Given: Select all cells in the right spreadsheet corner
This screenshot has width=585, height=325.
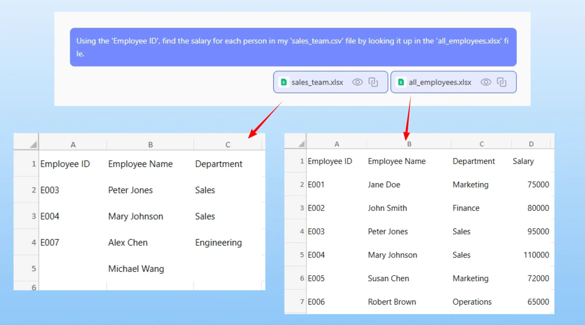Looking at the screenshot, I should point(301,144).
